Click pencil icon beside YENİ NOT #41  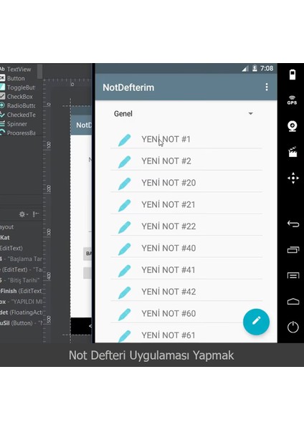click(x=124, y=271)
